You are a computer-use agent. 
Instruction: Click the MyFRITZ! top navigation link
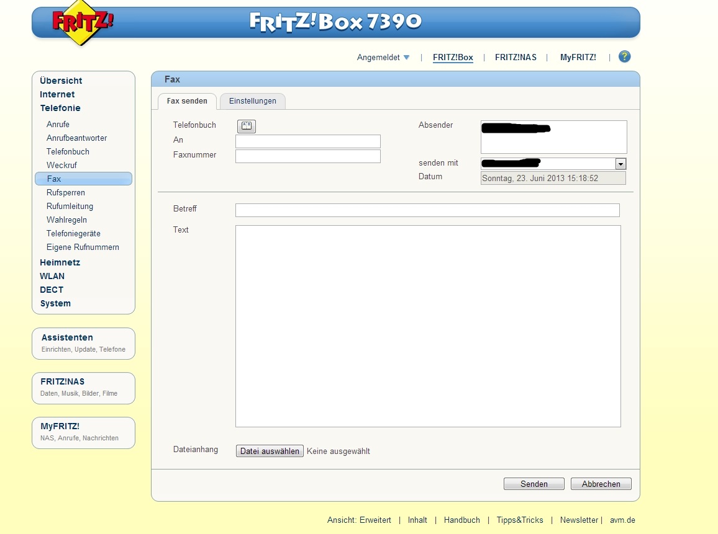[578, 58]
